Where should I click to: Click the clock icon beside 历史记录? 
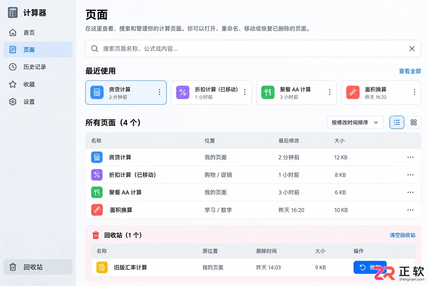pos(13,67)
